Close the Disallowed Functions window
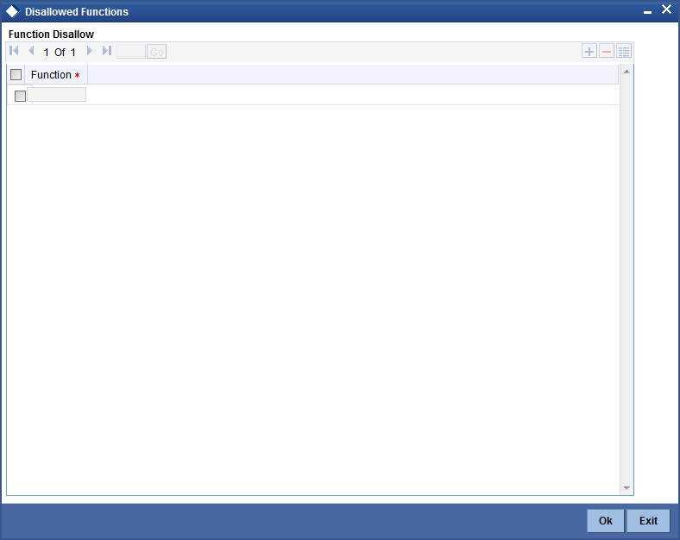Screen dimensions: 680x540 666,9
